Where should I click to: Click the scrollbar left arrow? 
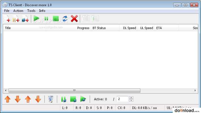[x=6, y=90]
